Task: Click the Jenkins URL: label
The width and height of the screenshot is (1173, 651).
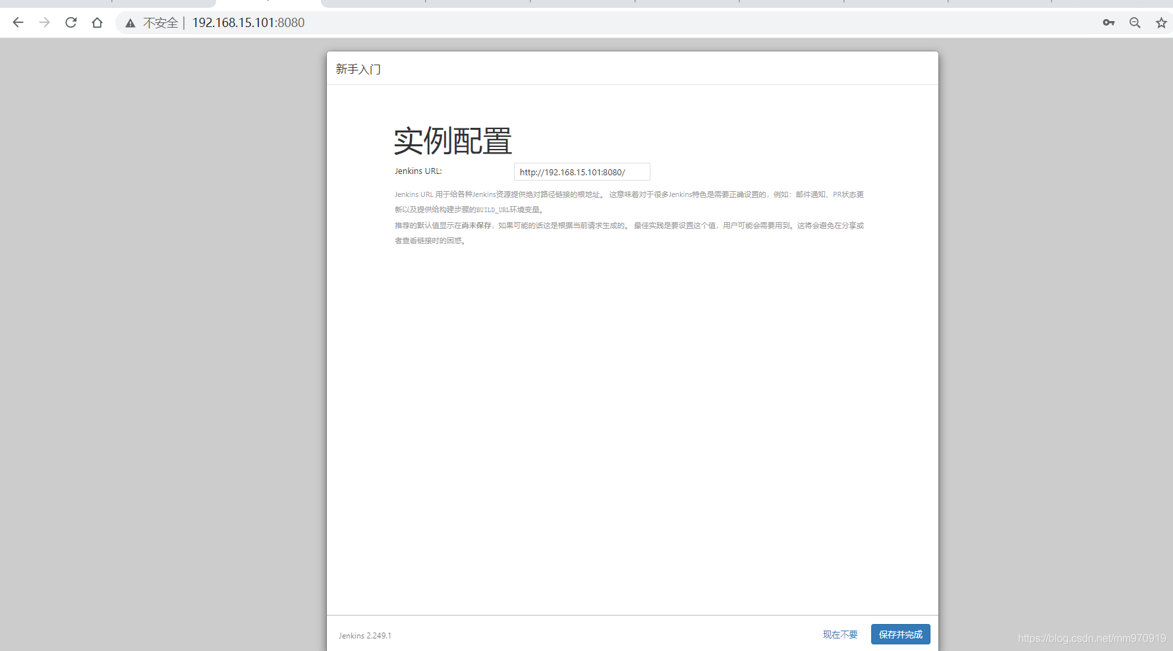Action: (418, 171)
